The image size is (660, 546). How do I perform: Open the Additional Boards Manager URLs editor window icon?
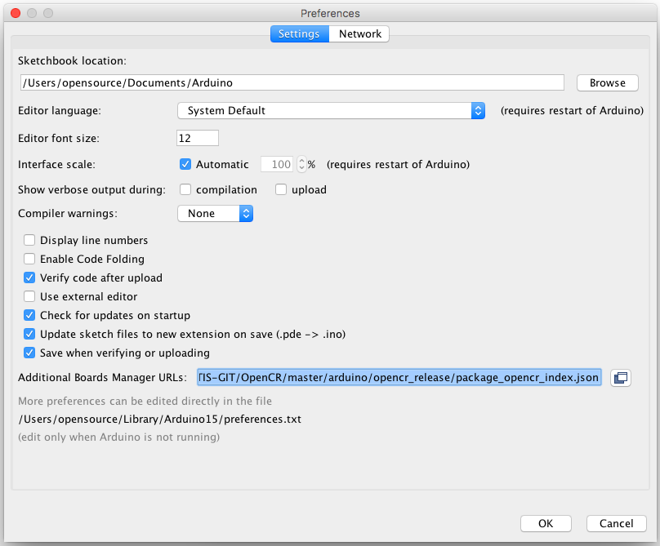pyautogui.click(x=621, y=378)
